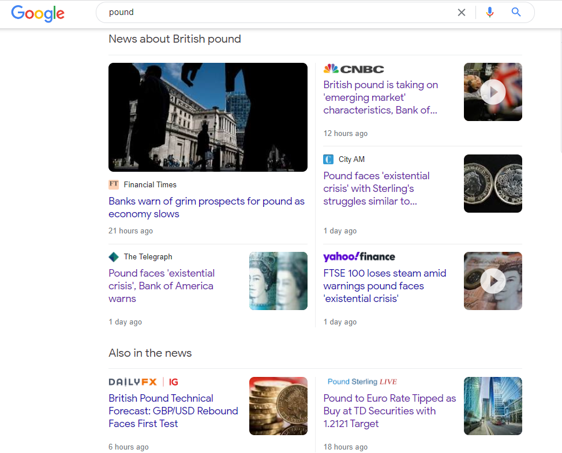Play the Yahoo Finance FTSE 100 video

(x=493, y=281)
